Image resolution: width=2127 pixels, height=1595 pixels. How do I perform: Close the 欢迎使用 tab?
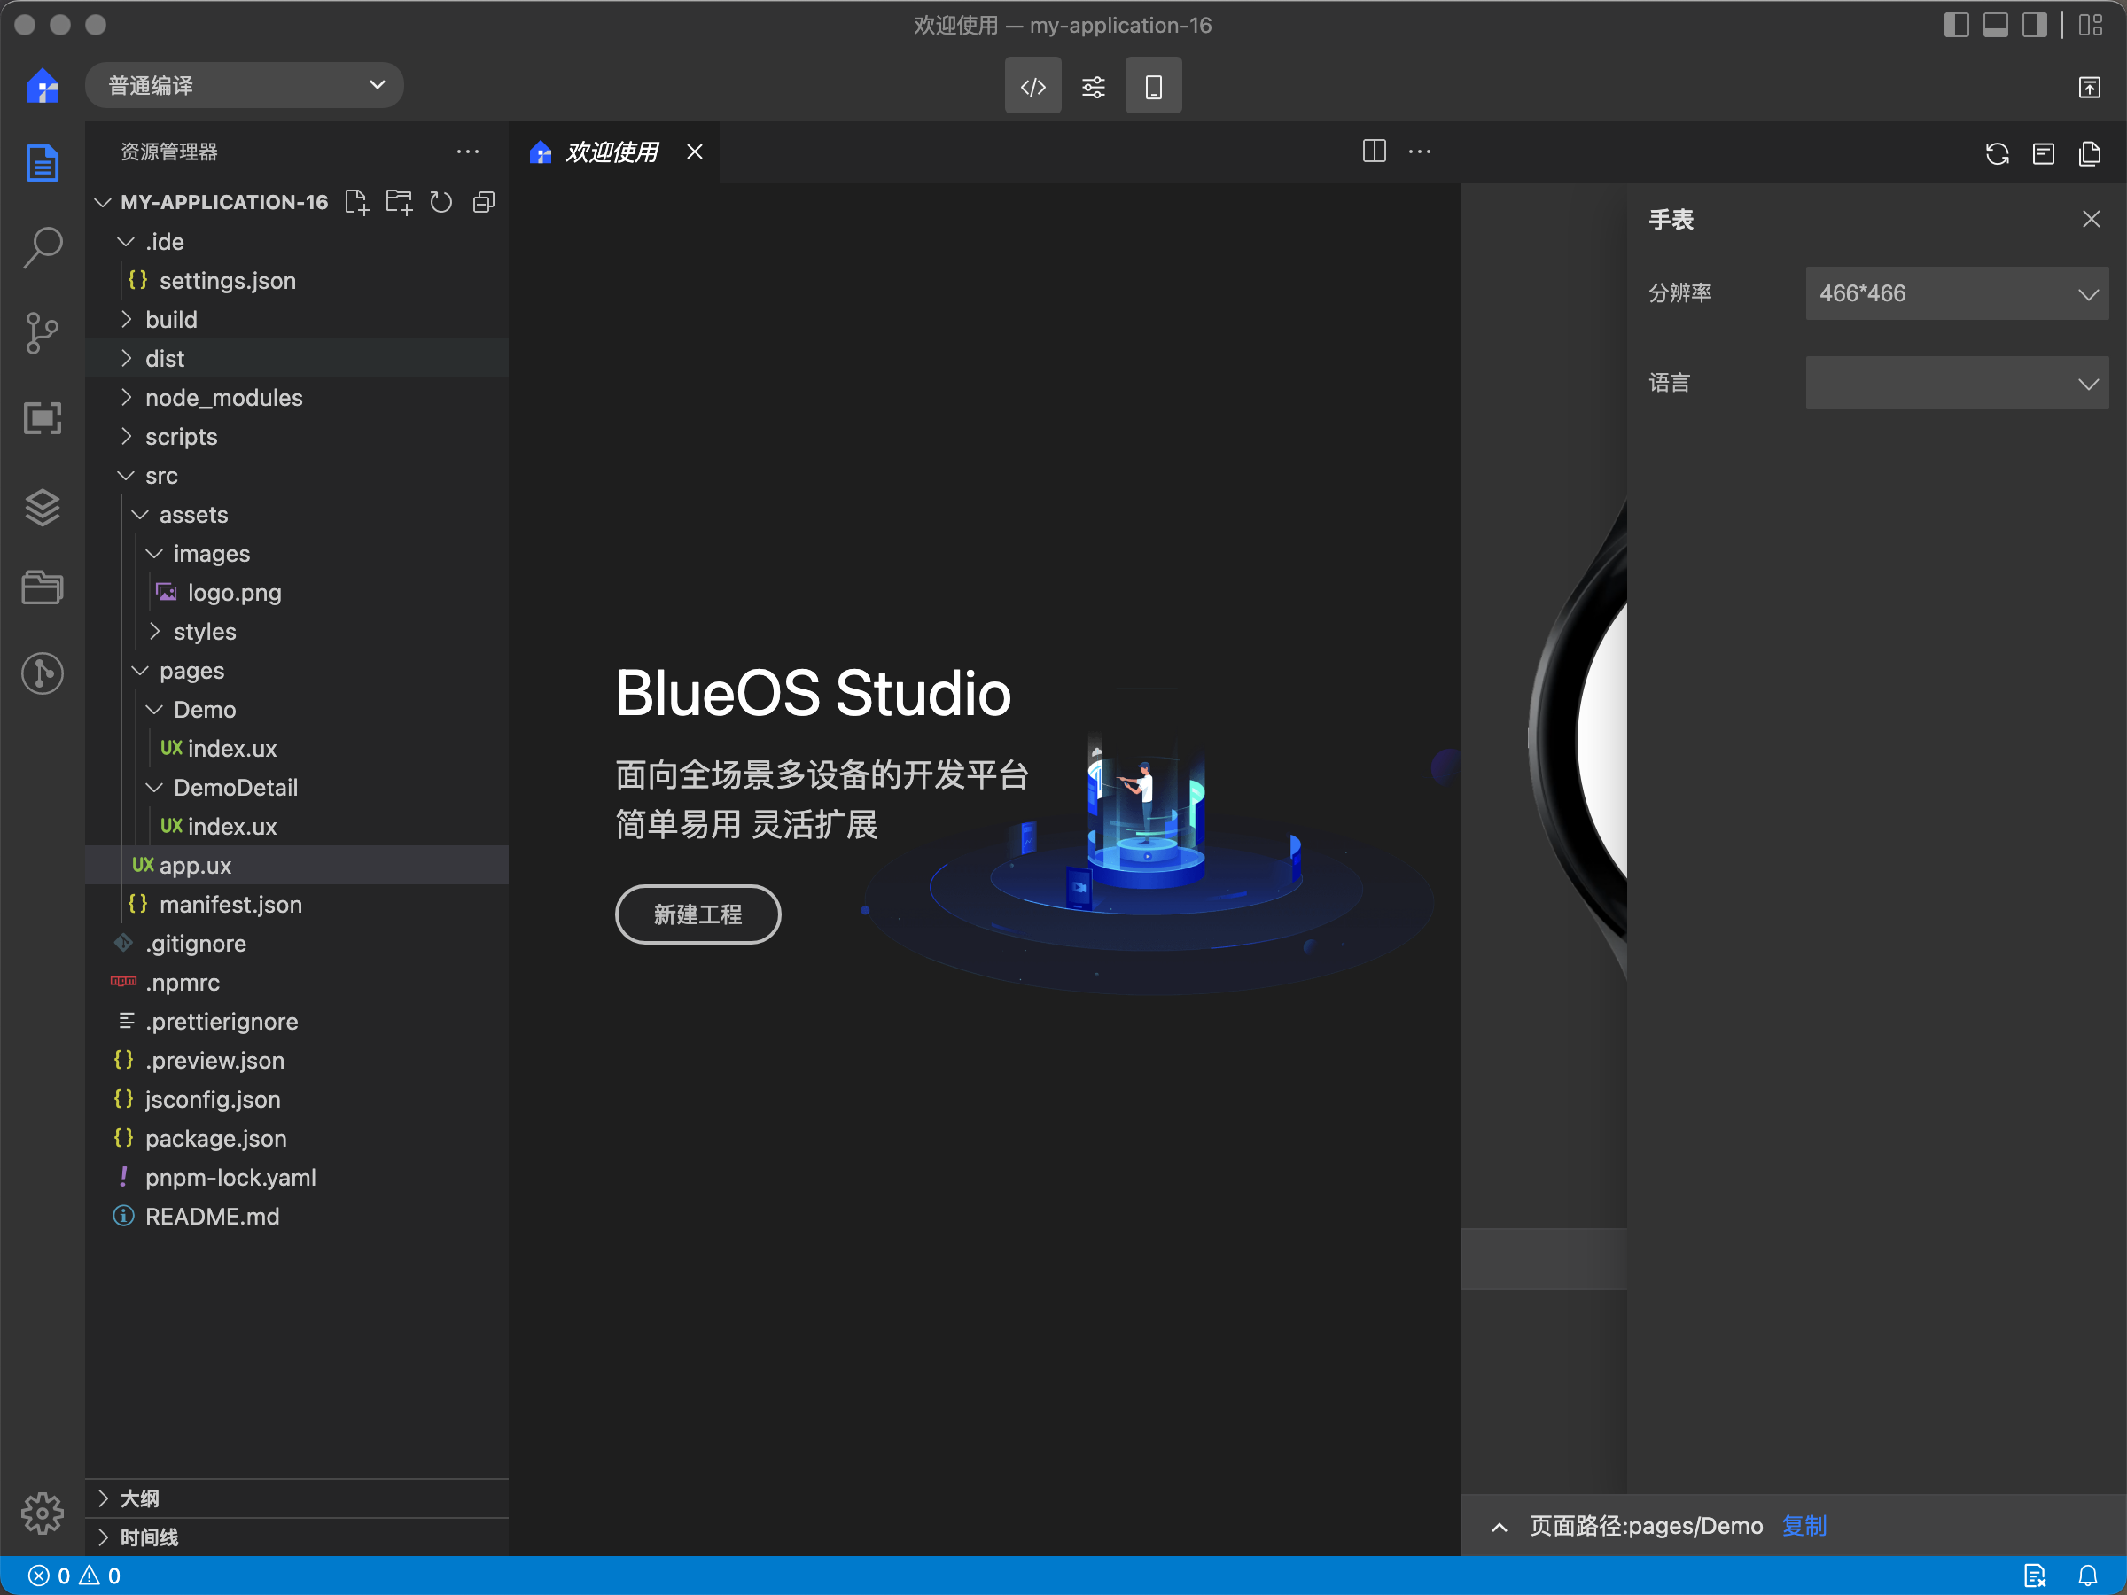pyautogui.click(x=694, y=152)
